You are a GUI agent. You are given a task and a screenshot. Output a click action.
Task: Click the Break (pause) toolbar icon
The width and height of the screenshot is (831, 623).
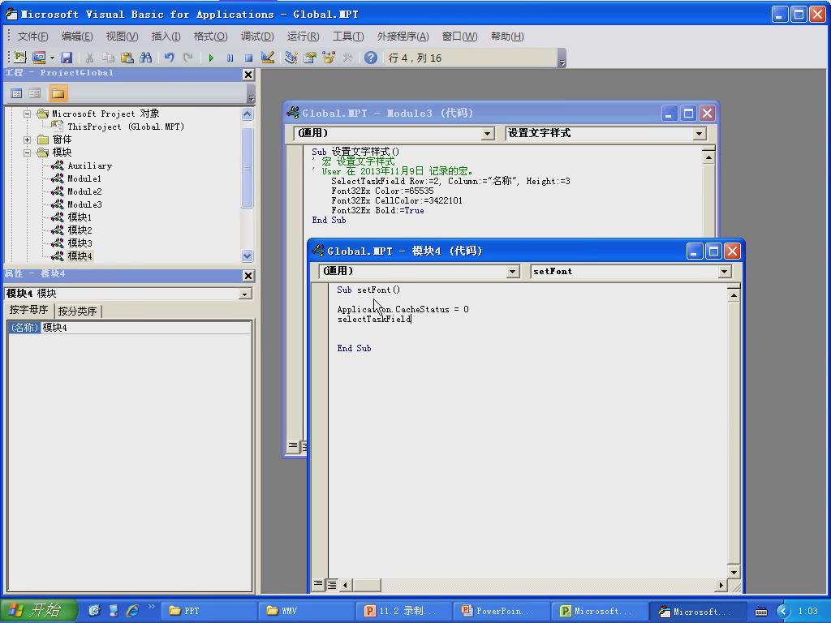tap(230, 58)
